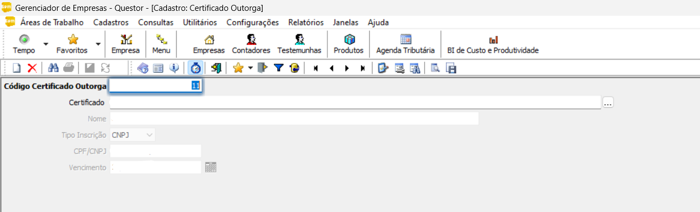
Task: Click the yellow app icon in menu bar
Action: (10, 22)
